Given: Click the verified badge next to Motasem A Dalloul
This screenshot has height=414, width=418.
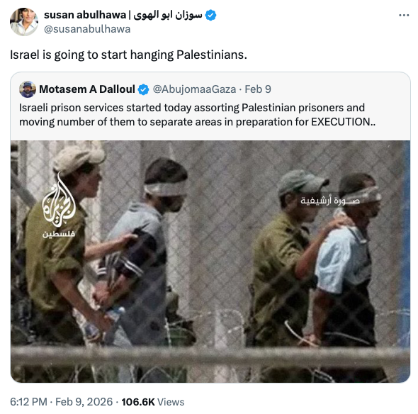Looking at the screenshot, I should [143, 89].
